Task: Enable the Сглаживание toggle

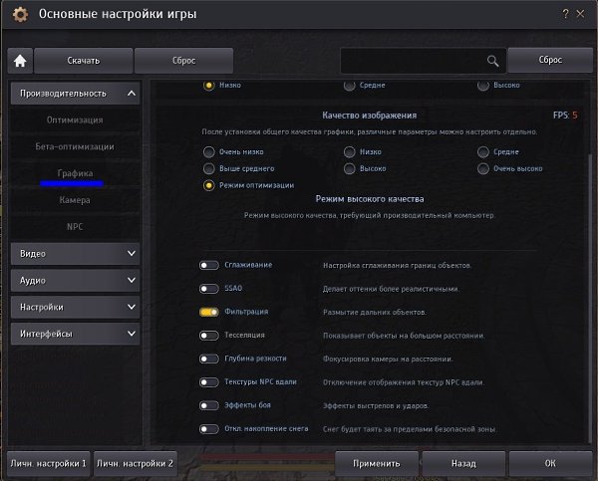Action: pyautogui.click(x=208, y=265)
